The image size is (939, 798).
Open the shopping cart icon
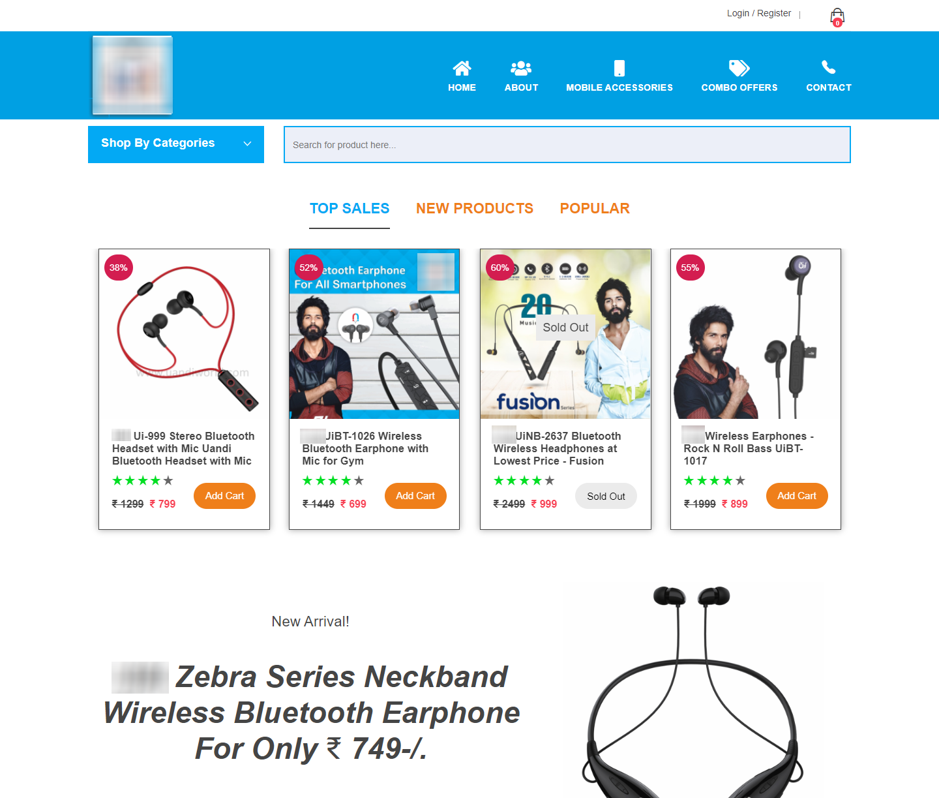pos(837,17)
